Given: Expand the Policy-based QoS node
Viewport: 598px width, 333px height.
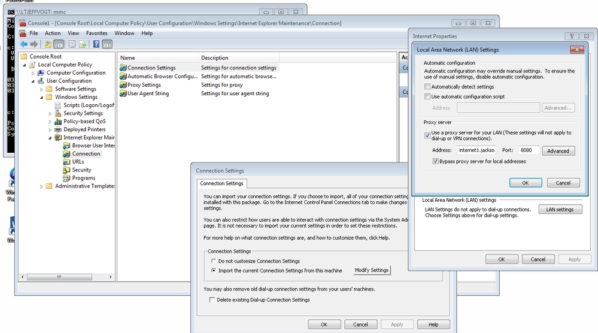Looking at the screenshot, I should click(50, 122).
